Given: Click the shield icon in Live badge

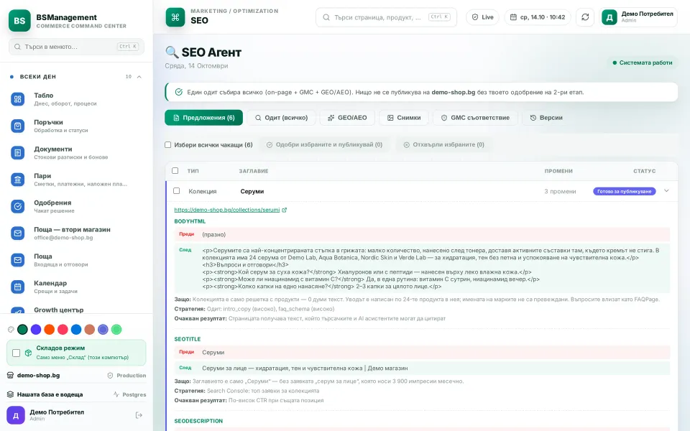Looking at the screenshot, I should coord(475,17).
